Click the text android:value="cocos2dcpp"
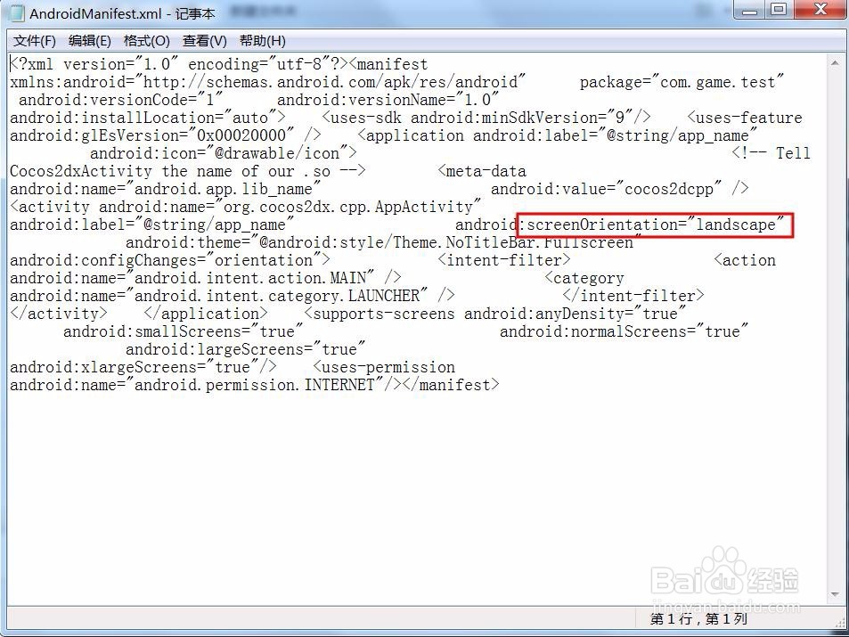Screen dimensions: 849x637 pos(607,190)
